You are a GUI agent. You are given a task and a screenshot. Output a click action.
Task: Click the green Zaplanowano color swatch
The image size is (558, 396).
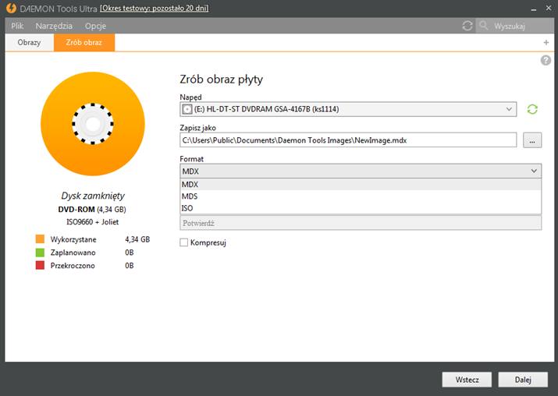point(40,252)
